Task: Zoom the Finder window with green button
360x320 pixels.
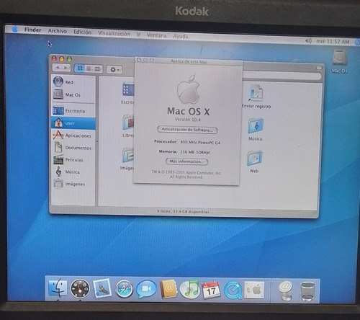Action: (x=69, y=59)
